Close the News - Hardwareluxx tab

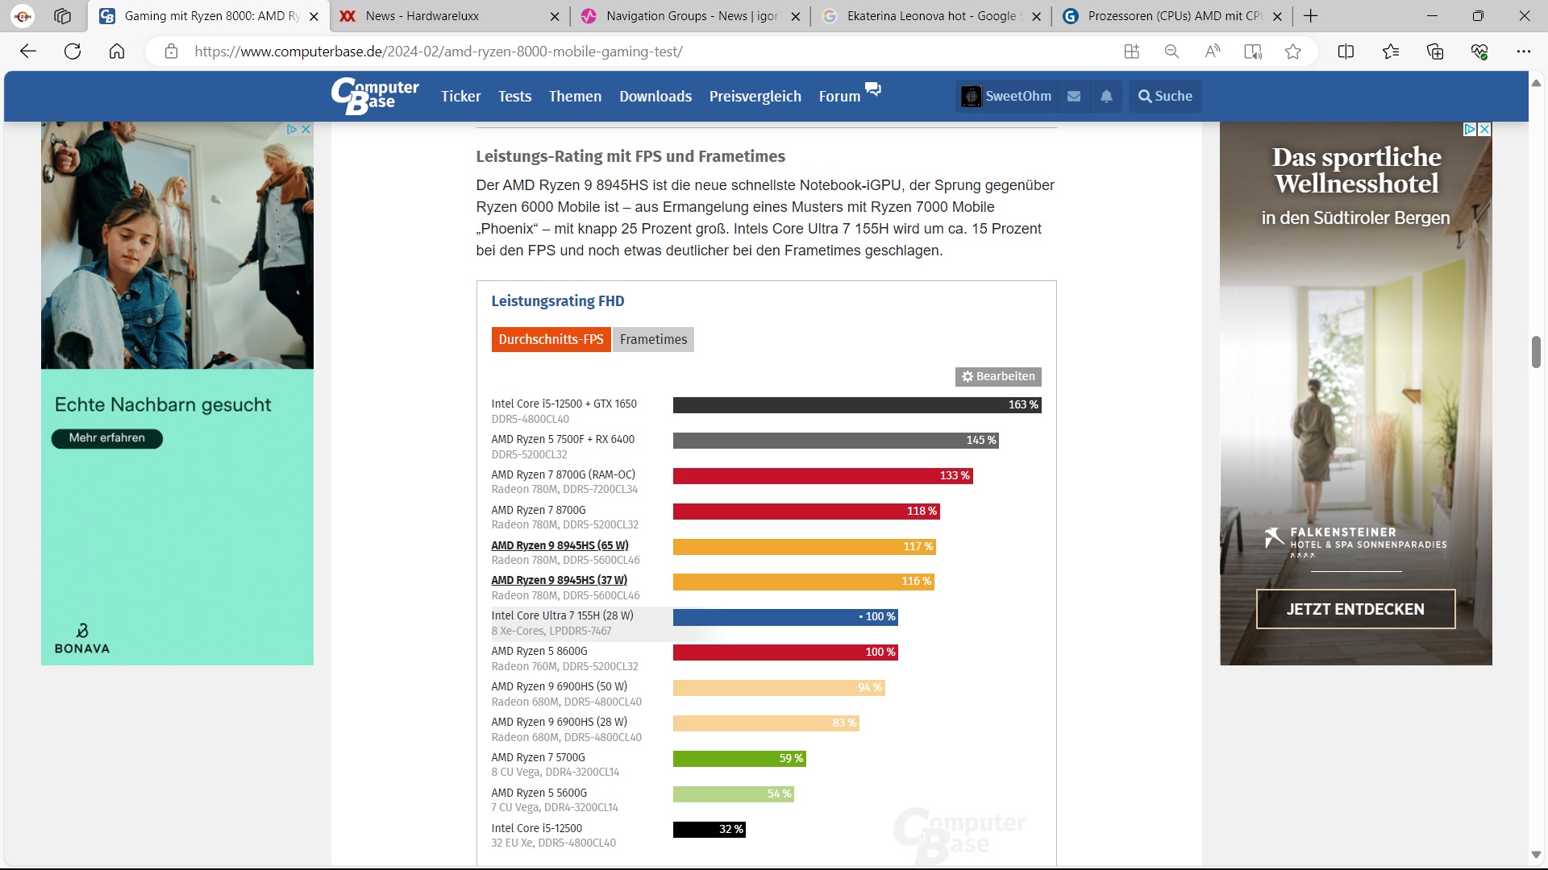[555, 16]
